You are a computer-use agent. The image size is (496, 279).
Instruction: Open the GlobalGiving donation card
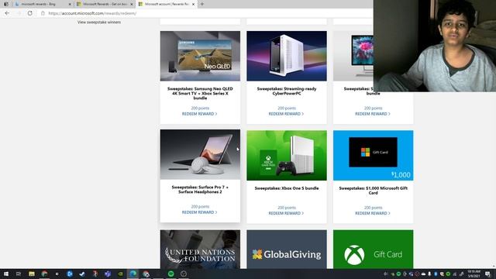click(287, 250)
